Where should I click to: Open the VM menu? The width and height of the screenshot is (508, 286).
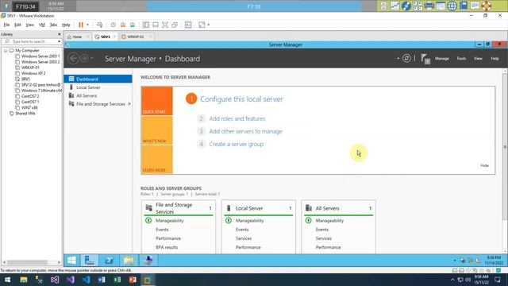coord(42,25)
